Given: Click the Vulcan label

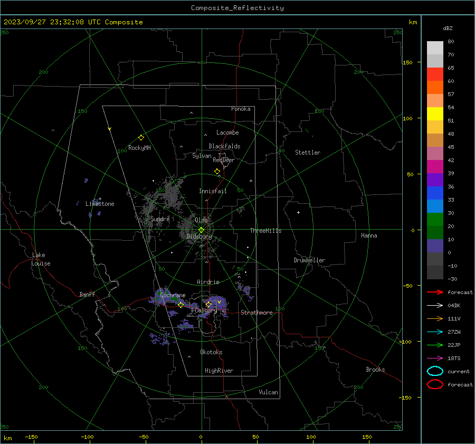Looking at the screenshot, I should [x=268, y=392].
